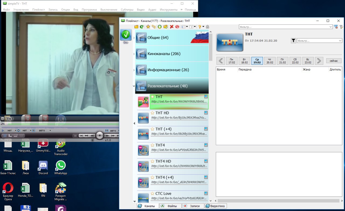345x211 pixels.
Task: Click the channel groups tree toolbar icon
Action: (x=154, y=27)
